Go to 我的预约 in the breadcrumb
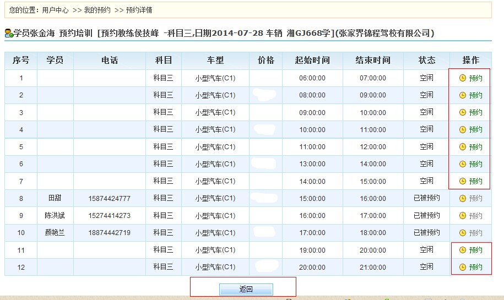504x300 pixels. click(97, 10)
